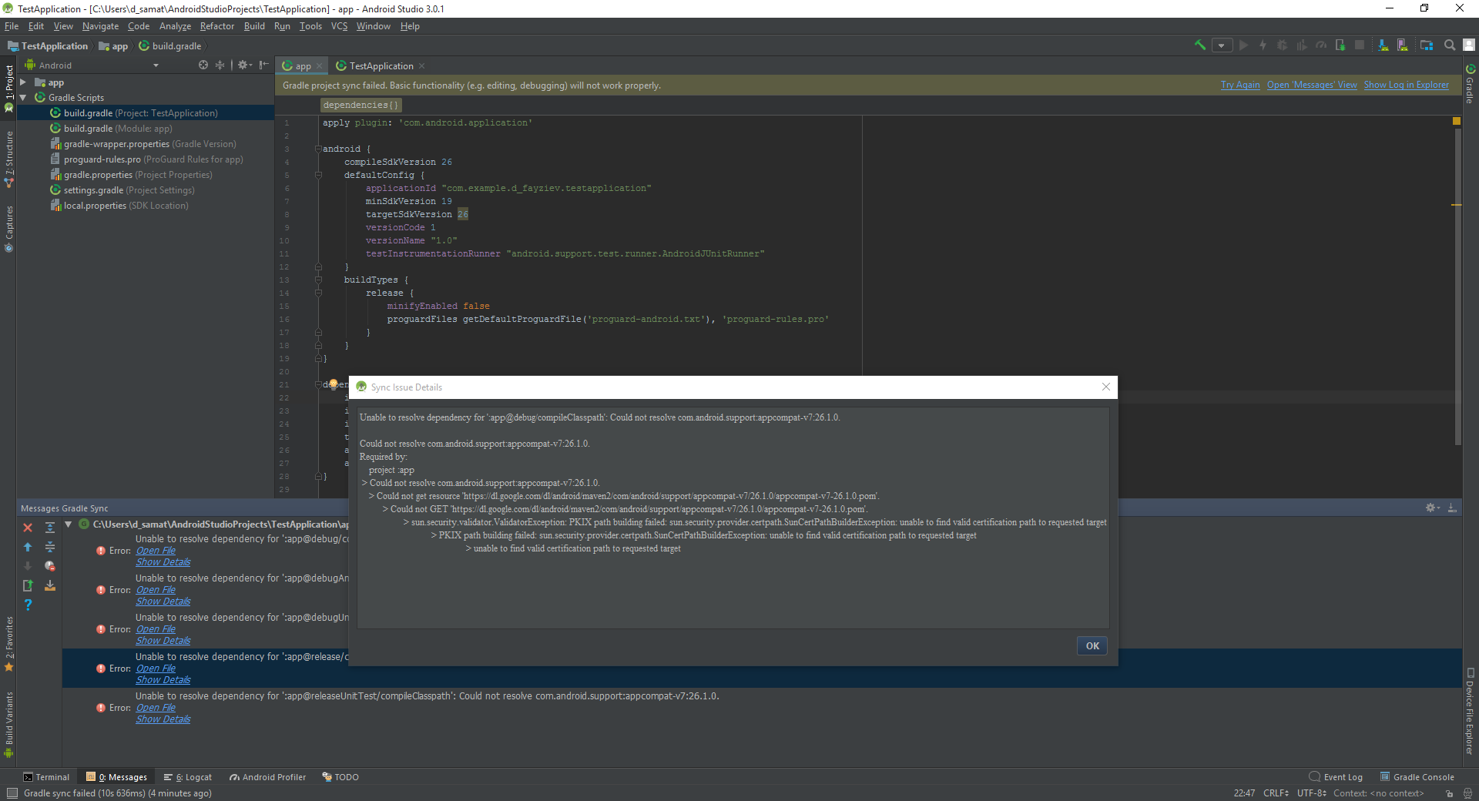
Task: Click the Profile app gauge icon
Action: [1320, 45]
